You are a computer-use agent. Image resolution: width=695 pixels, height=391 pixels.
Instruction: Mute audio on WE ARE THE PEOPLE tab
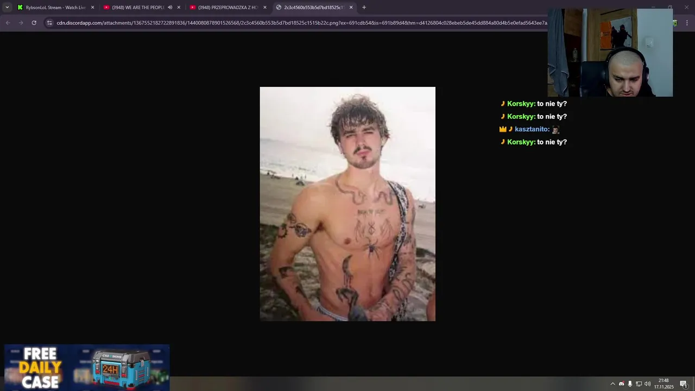pos(170,7)
